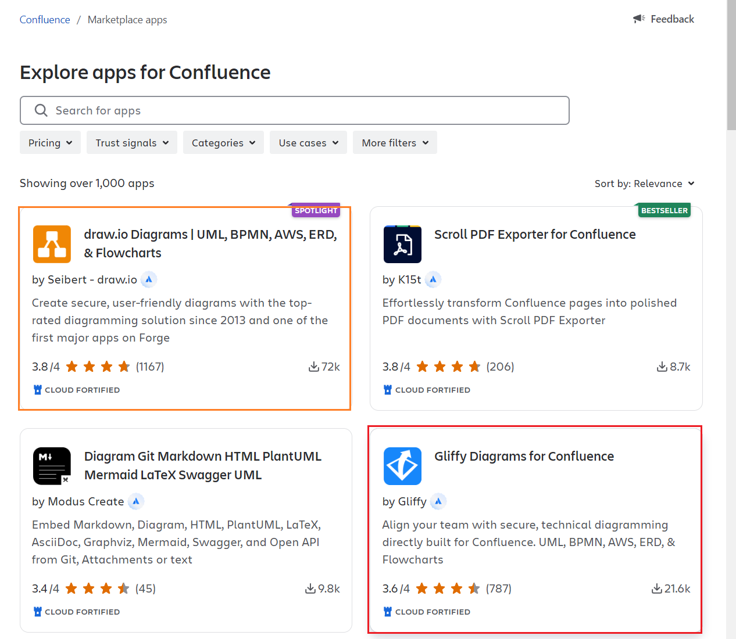Screen dimensions: 736x639
Task: Click the SPOTLIGHT badge
Action: click(316, 210)
